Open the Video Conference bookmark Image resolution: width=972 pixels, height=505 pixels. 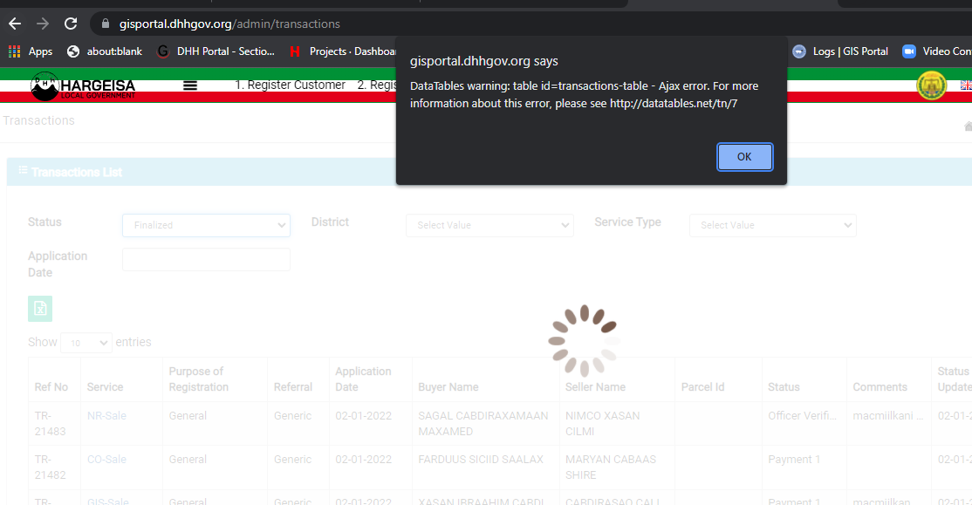(937, 51)
